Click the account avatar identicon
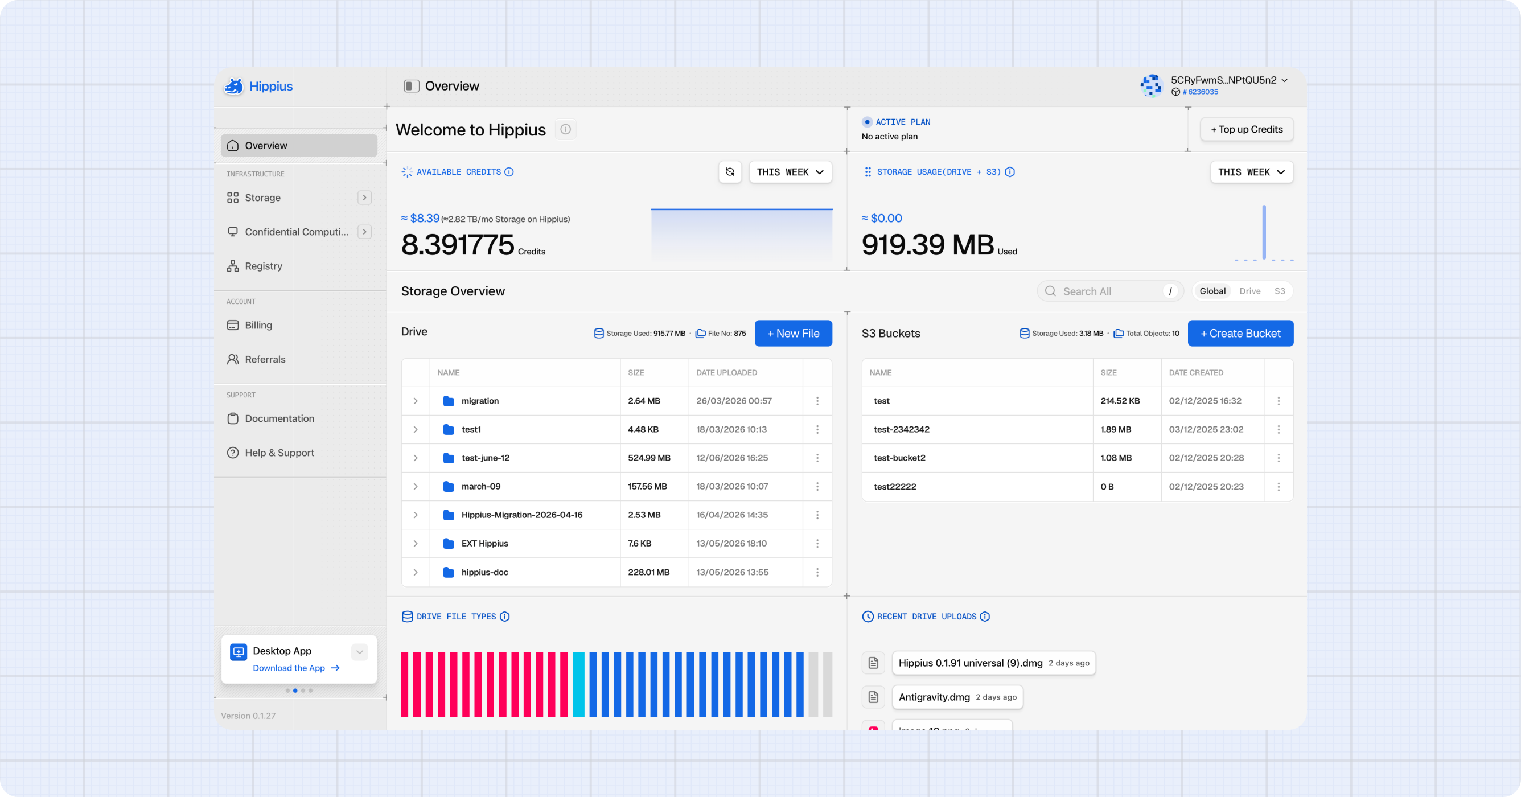 (1151, 85)
